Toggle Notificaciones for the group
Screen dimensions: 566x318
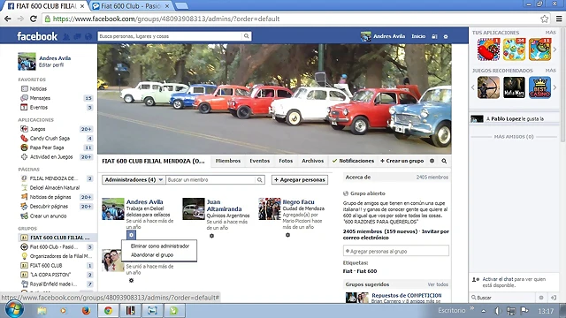click(x=353, y=161)
